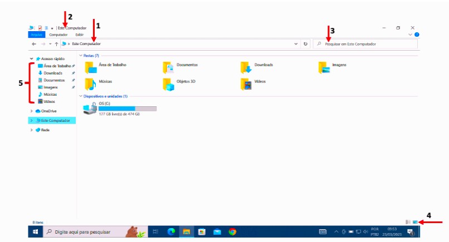Click the '177 GB livre(s) de 474 GB' text

click(x=119, y=114)
